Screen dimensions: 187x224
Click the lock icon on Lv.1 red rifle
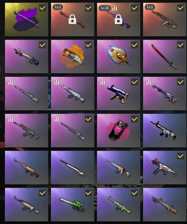[x=72, y=19]
